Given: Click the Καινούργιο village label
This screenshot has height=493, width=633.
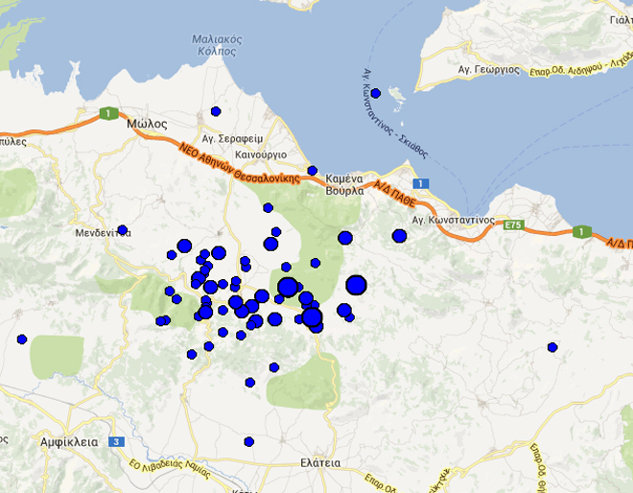Looking at the screenshot, I should 260,153.
